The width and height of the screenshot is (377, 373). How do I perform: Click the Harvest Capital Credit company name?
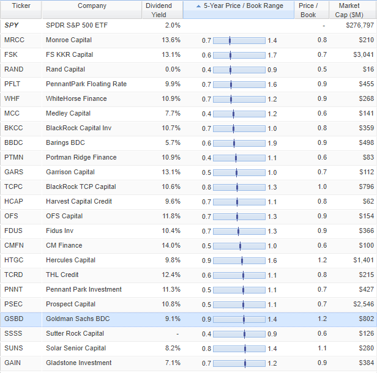pos(79,201)
